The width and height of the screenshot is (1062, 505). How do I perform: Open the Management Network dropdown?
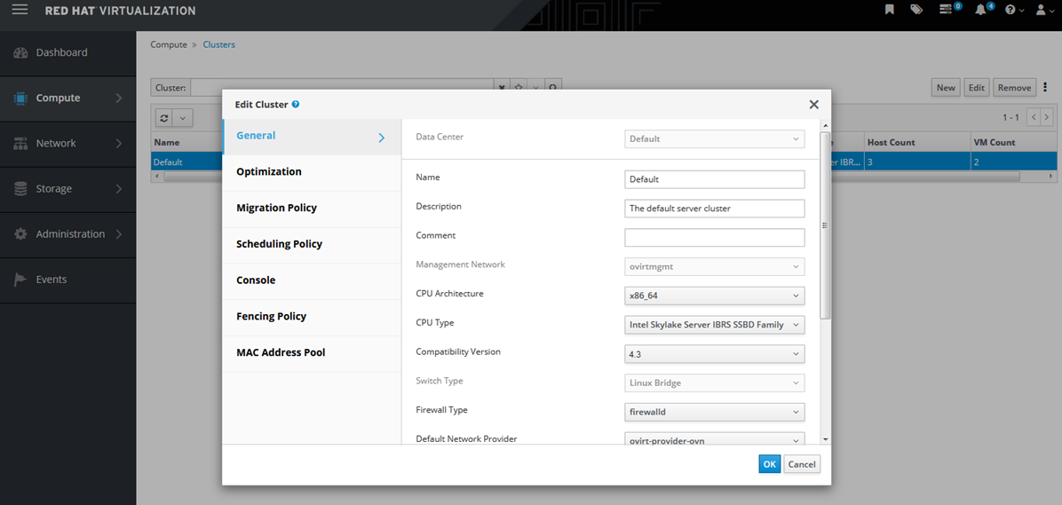pyautogui.click(x=715, y=267)
